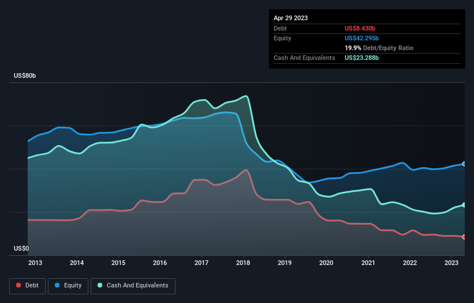474x303 pixels.
Task: Click the US$0 y-axis label
Action: (21, 248)
